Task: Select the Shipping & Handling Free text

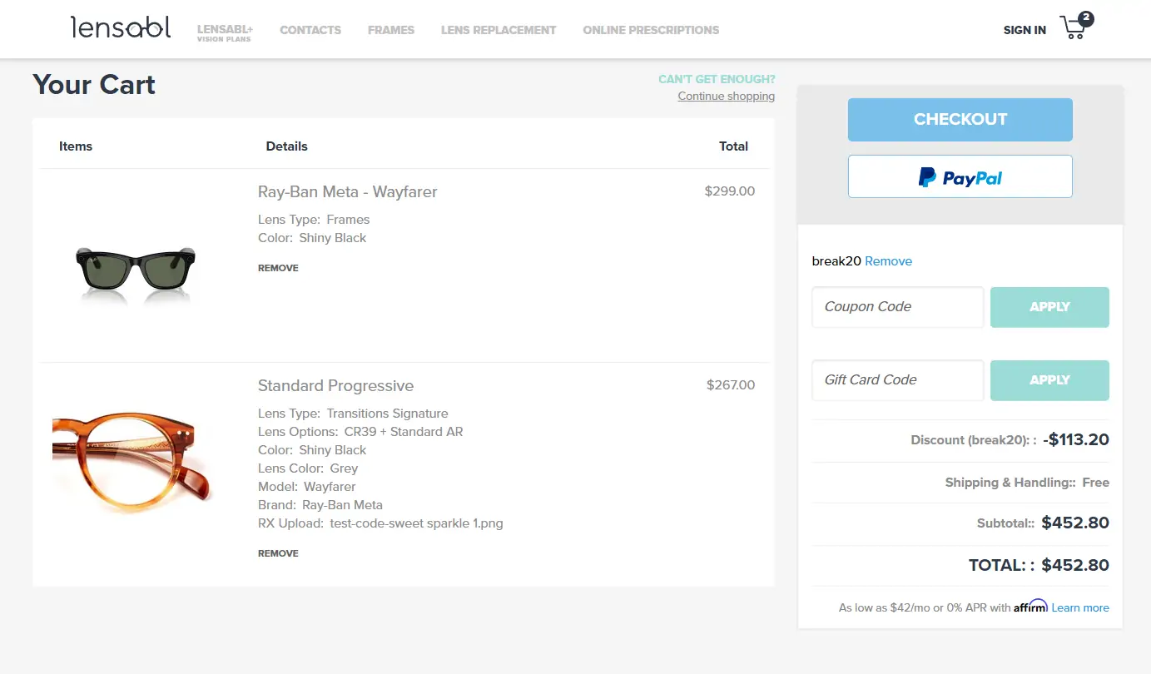Action: coord(1027,483)
